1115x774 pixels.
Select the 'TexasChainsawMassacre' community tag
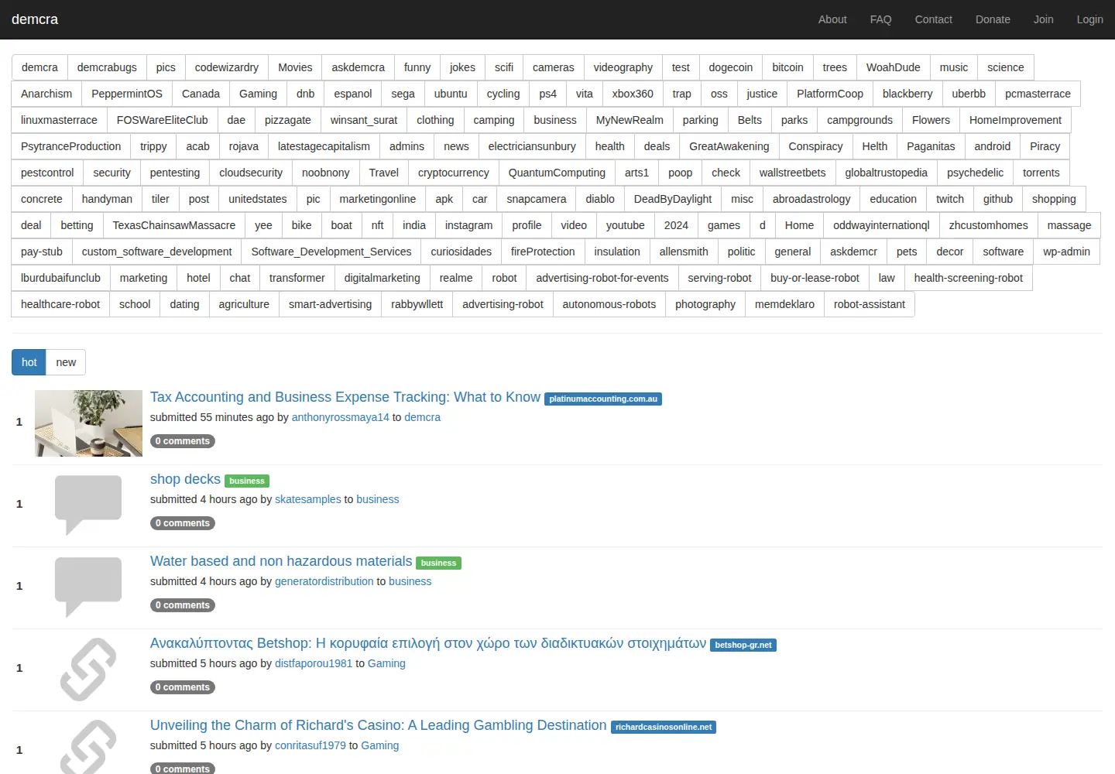click(174, 225)
